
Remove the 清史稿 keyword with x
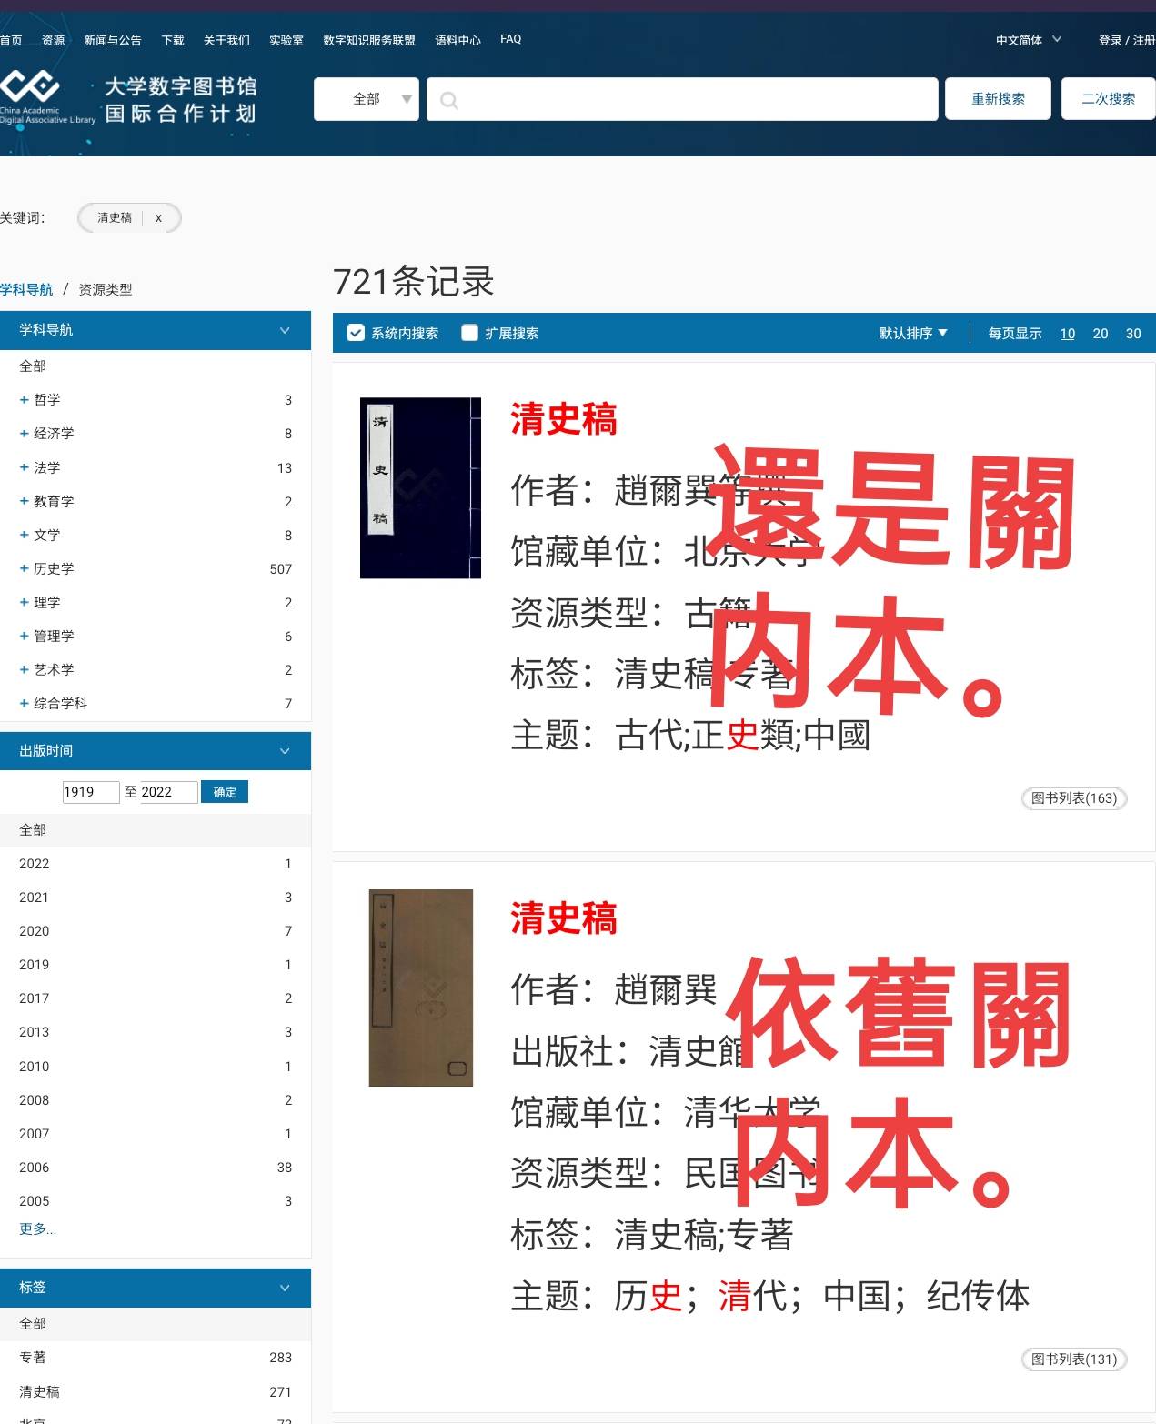pyautogui.click(x=158, y=218)
